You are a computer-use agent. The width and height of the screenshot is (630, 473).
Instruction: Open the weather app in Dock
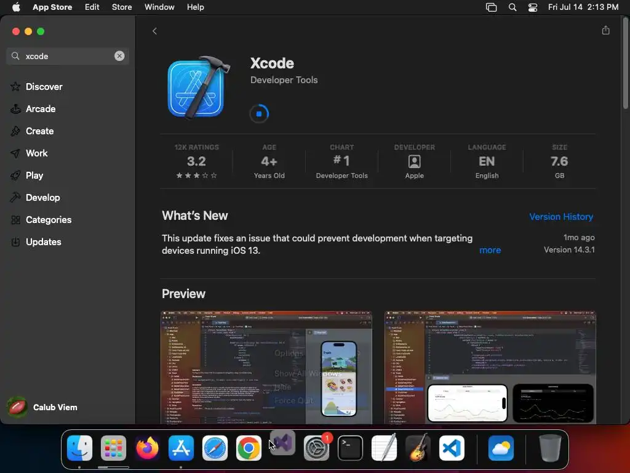(x=501, y=448)
